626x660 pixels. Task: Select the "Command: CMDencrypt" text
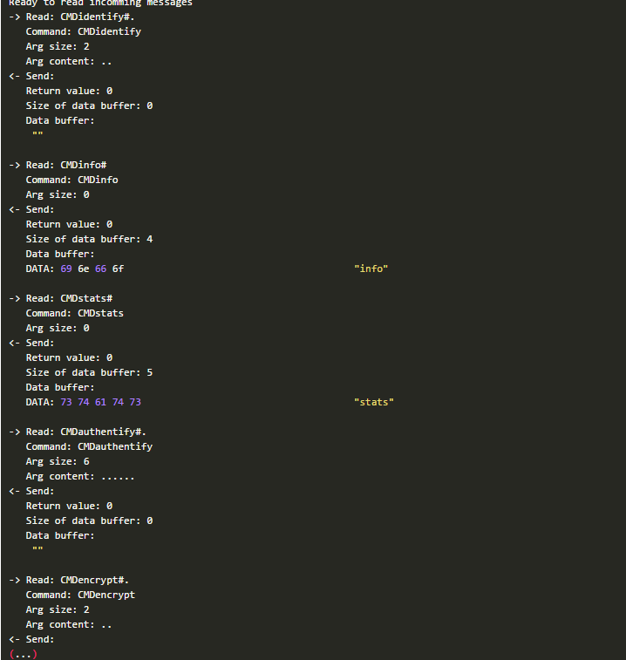click(80, 595)
